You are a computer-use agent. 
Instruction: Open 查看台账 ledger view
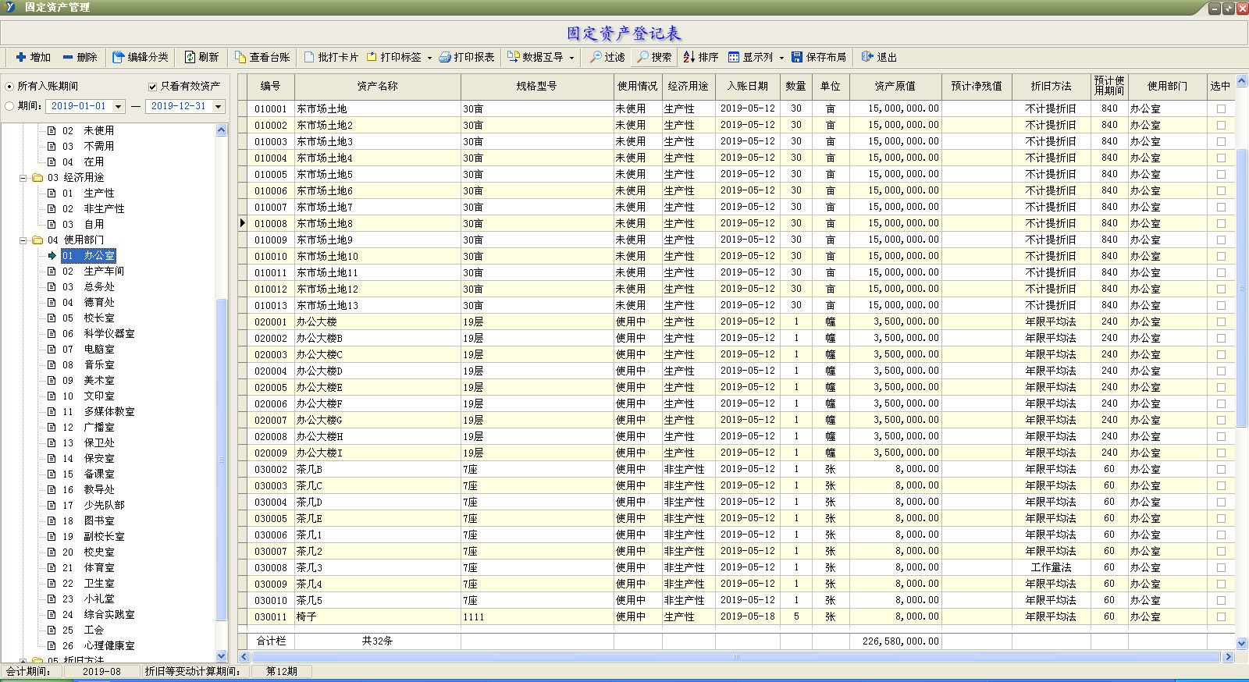pos(262,57)
